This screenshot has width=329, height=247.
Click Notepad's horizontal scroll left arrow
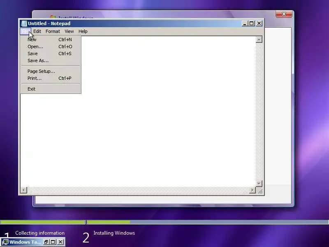(x=24, y=190)
